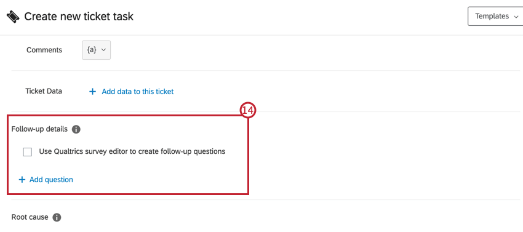Click the plus icon next to Add question
The height and width of the screenshot is (232, 523).
[22, 180]
